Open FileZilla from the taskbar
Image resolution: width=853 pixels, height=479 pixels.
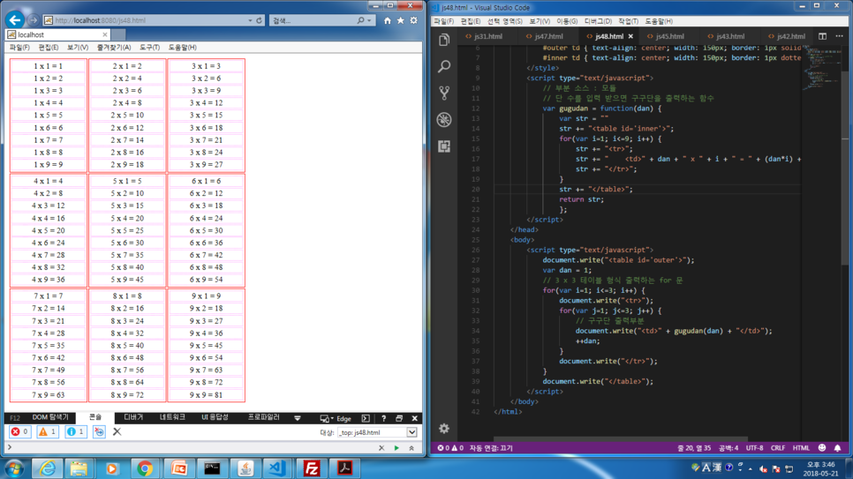[x=311, y=468]
